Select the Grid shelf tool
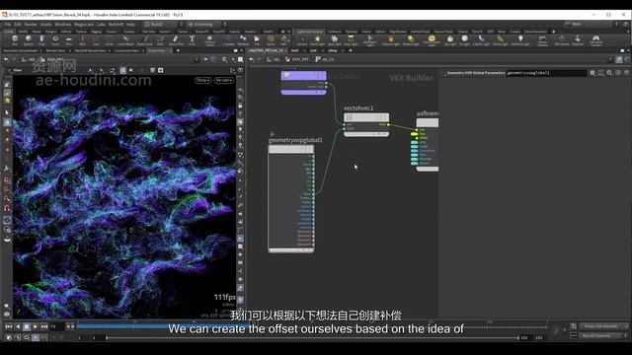This screenshot has width=632, height=355. tap(68, 40)
